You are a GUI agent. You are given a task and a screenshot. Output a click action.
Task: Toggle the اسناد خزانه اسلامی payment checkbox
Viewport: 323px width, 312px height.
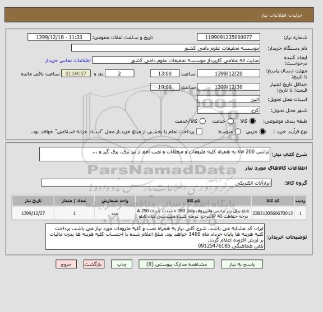click(x=199, y=132)
